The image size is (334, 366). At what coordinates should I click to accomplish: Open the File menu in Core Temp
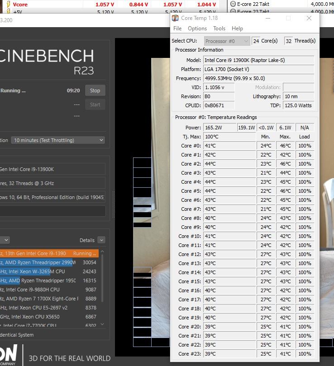click(177, 29)
